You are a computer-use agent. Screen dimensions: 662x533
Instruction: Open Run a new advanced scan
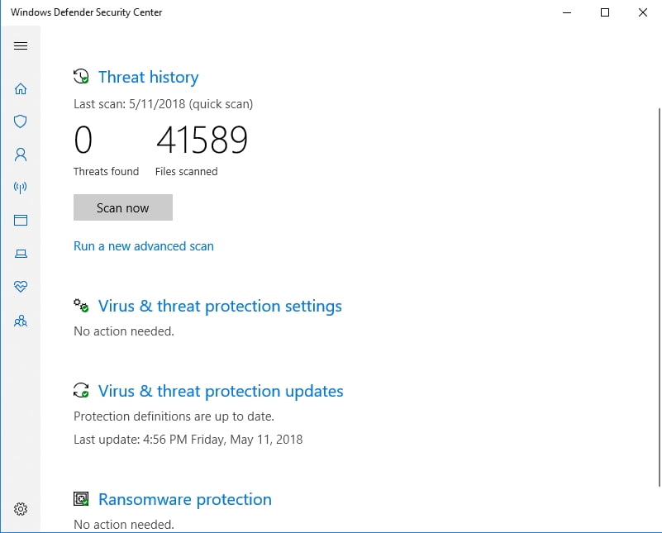(143, 245)
